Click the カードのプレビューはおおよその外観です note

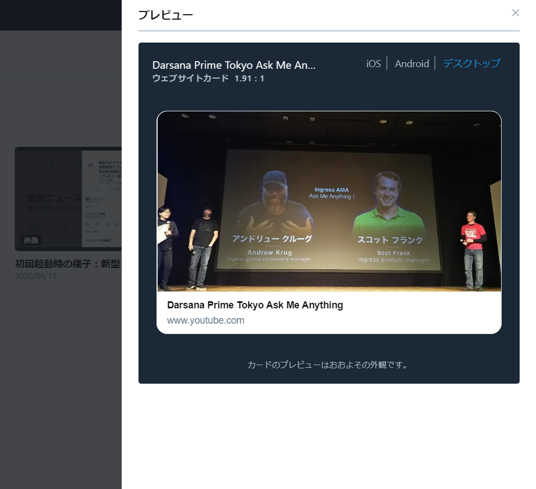328,365
